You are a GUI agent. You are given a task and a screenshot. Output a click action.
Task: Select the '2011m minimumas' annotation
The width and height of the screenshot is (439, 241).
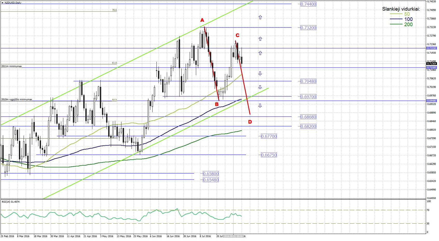[x=11, y=66]
